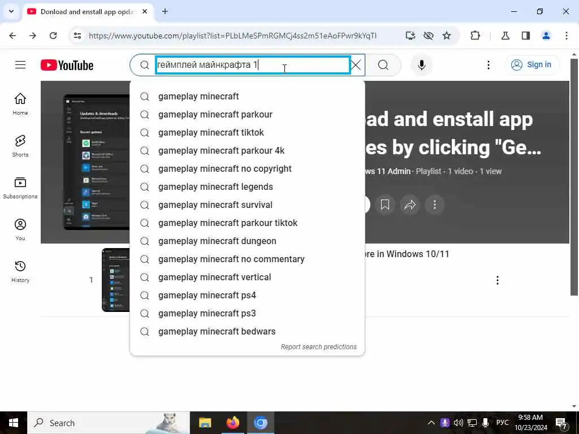Viewport: 579px width, 434px height.
Task: Click the magnifier search submit button
Action: (383, 66)
